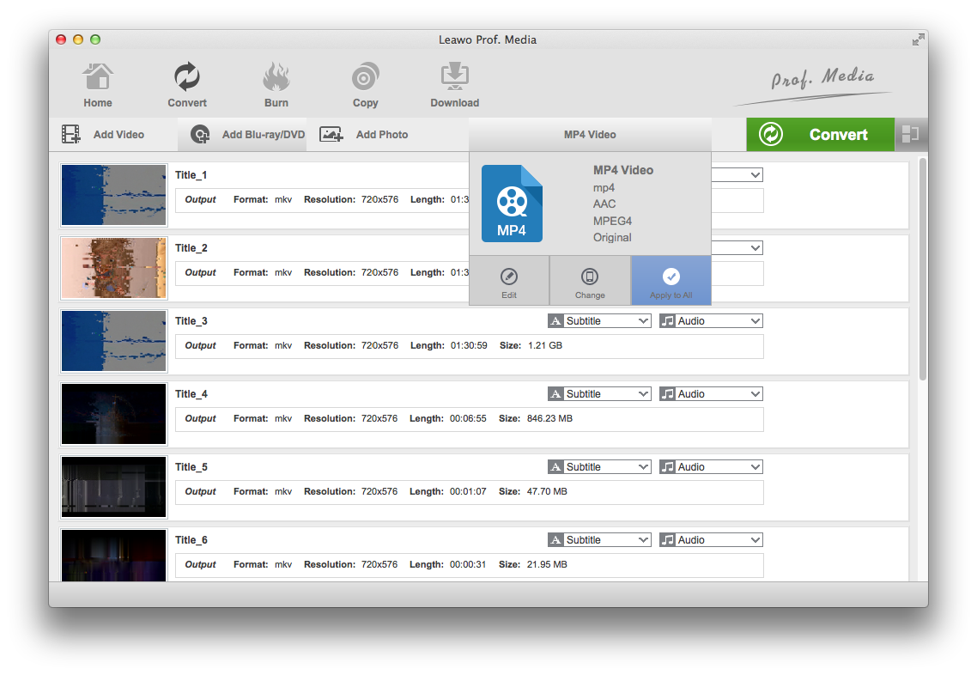Click the 47.70 MB size value
The height and width of the screenshot is (675, 977).
click(x=547, y=491)
